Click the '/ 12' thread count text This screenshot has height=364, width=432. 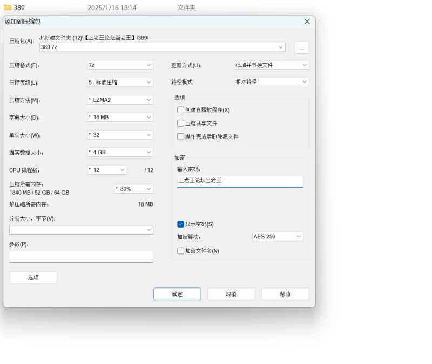pos(149,170)
